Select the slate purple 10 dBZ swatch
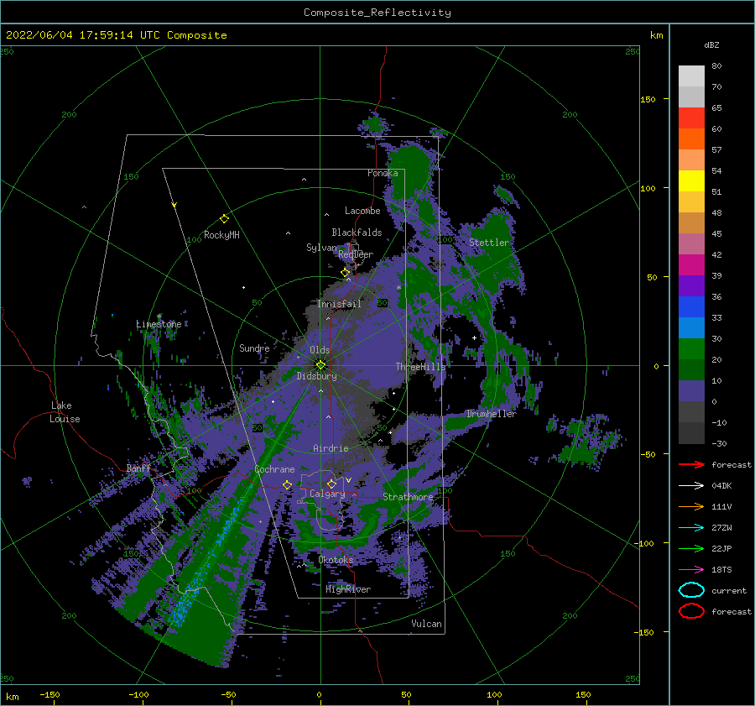Image resolution: width=755 pixels, height=706 pixels. click(x=691, y=390)
